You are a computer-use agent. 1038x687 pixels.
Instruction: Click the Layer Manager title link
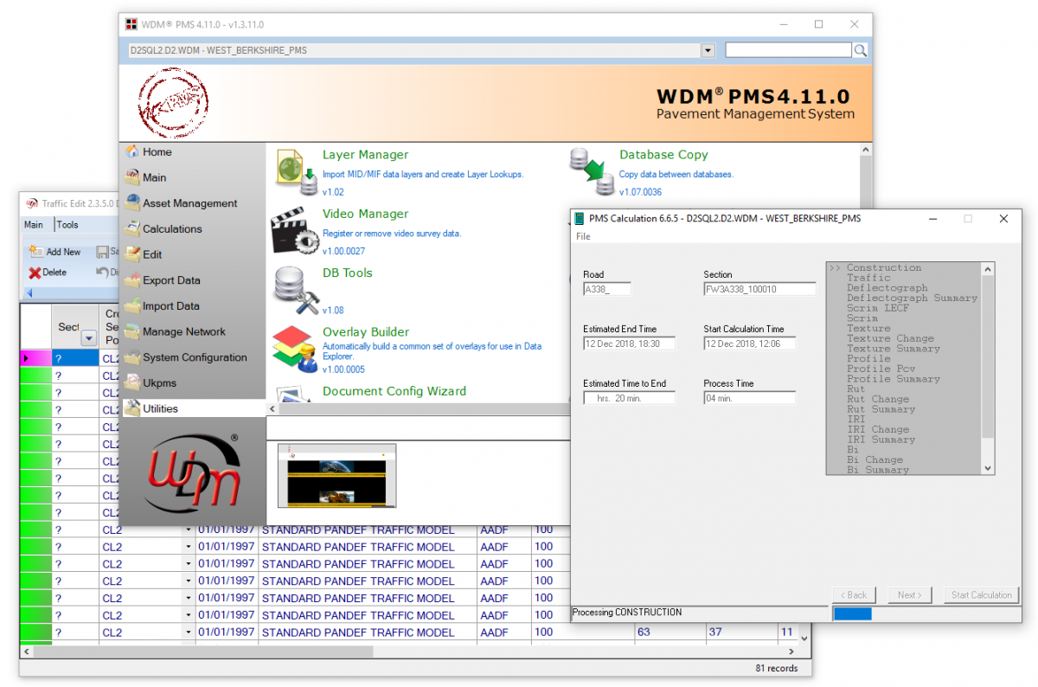(365, 155)
